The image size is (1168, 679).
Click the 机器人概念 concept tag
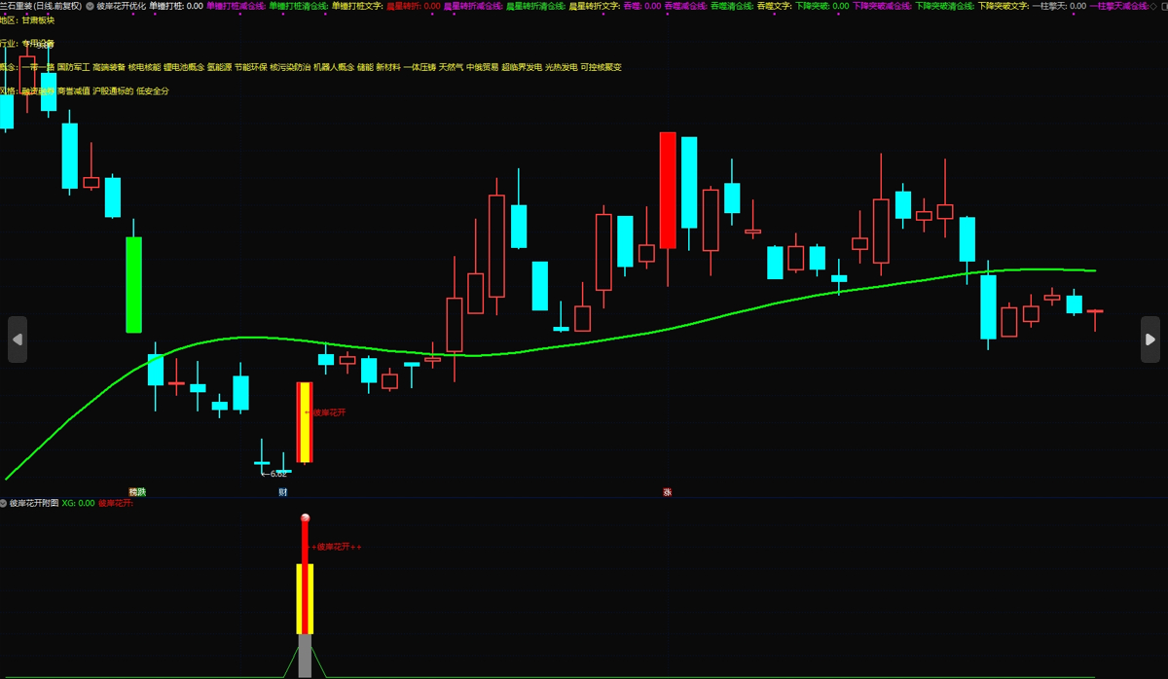click(334, 67)
